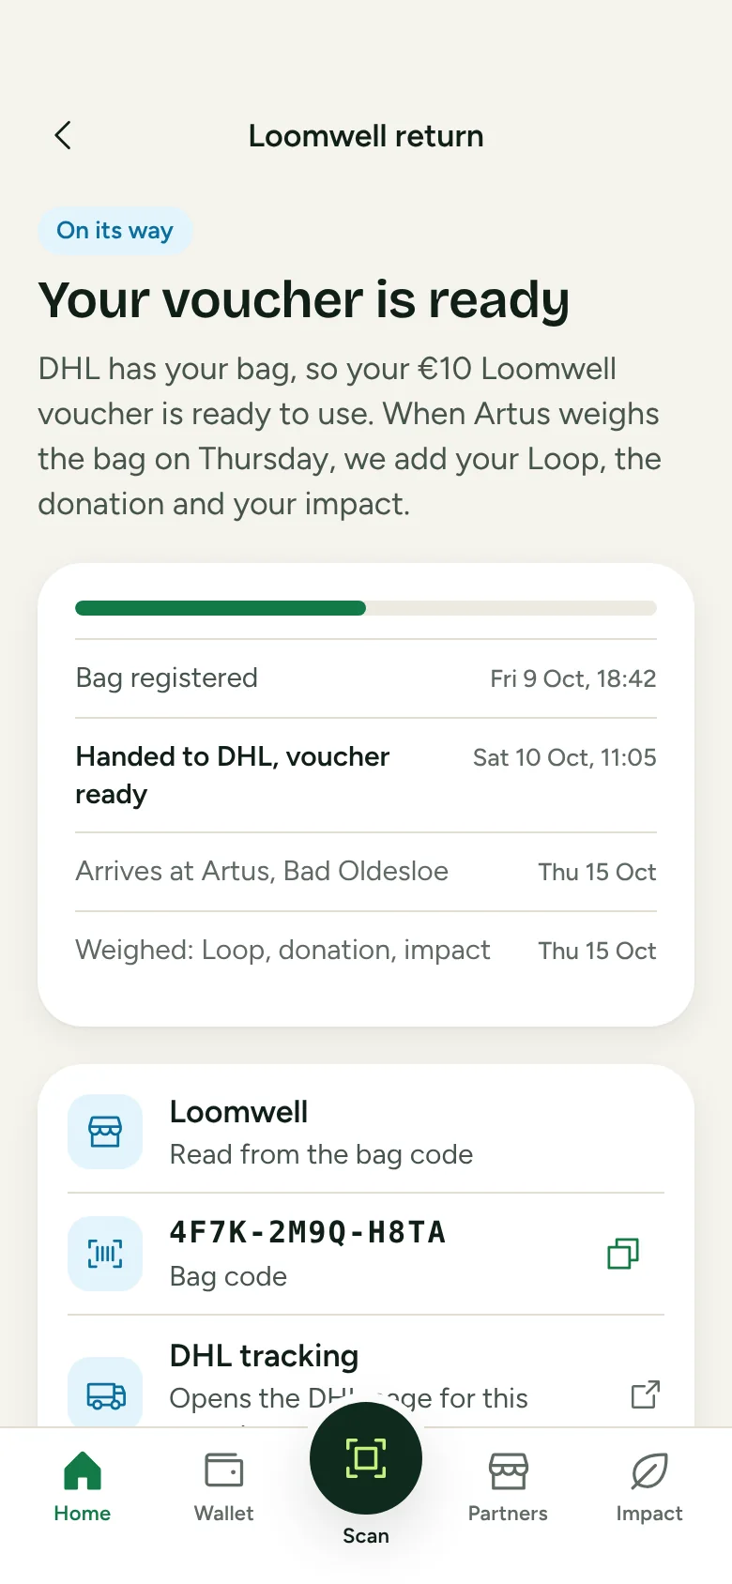
Task: Tap the 4F7K-2M9Q-H8TA bag code text
Action: [308, 1232]
